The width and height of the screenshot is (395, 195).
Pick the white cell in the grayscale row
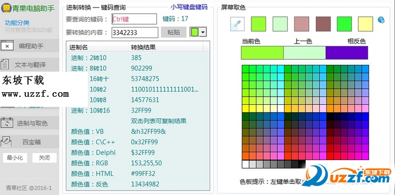tap(245, 164)
